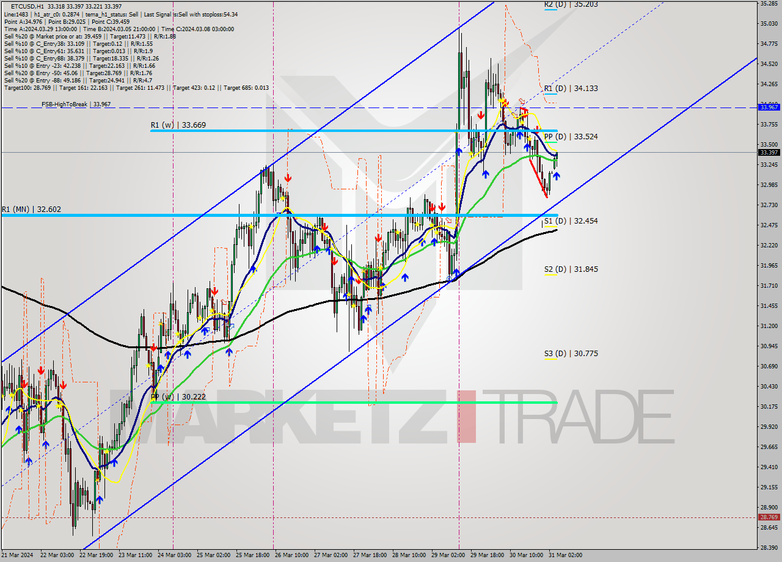
Task: Click the PP (D) | 33.524 pivot label
Action: click(x=571, y=136)
